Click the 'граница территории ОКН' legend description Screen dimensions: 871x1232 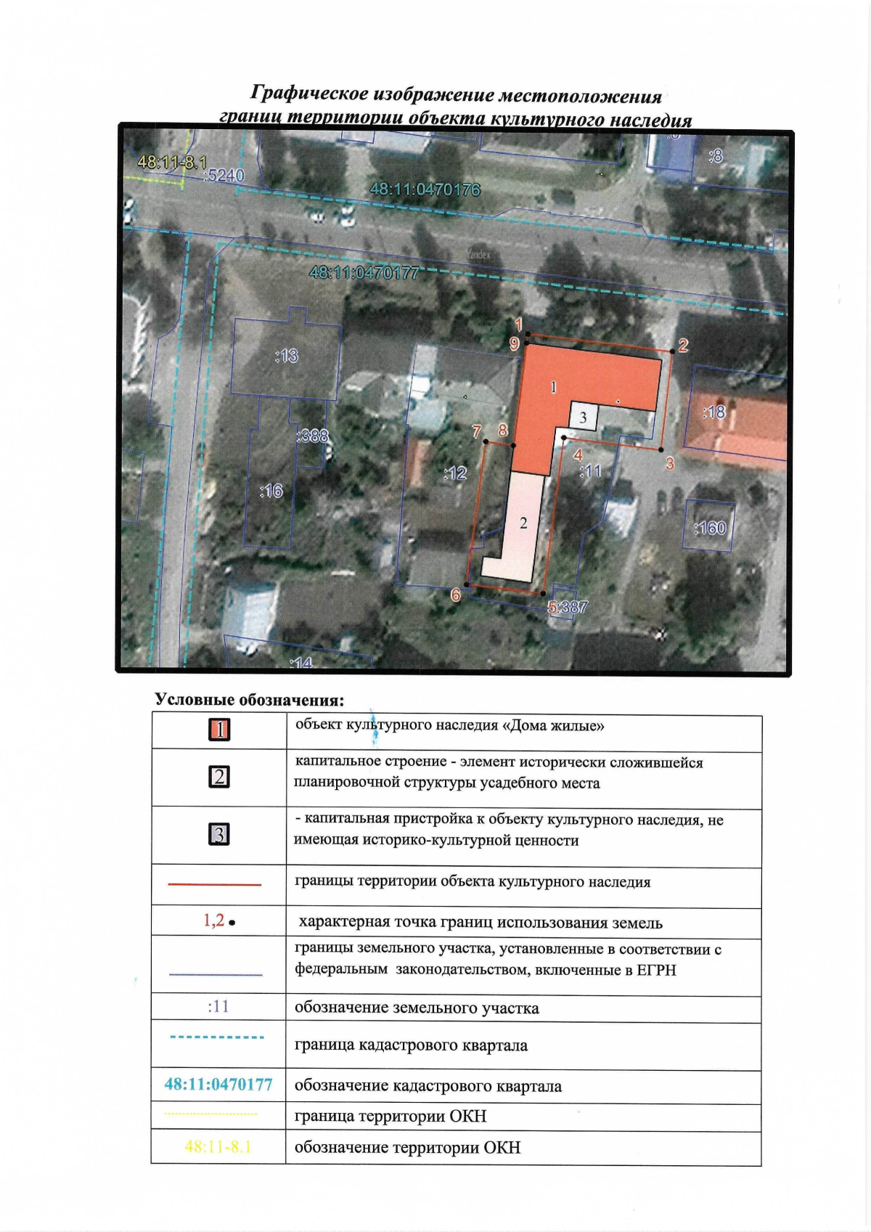390,1116
